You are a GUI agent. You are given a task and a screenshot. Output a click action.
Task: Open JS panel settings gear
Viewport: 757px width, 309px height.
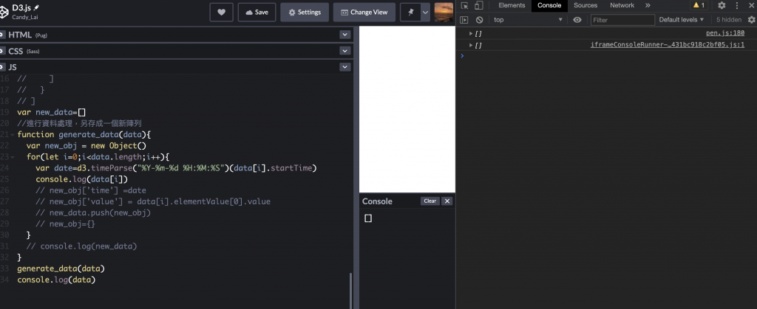(x=1, y=67)
